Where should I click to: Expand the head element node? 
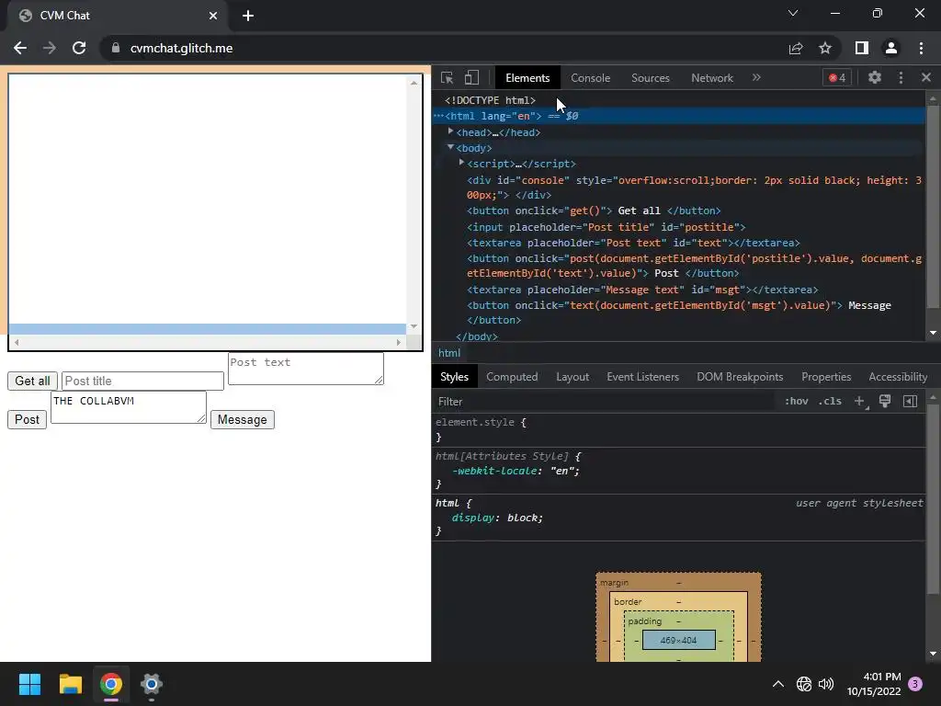pyautogui.click(x=450, y=131)
